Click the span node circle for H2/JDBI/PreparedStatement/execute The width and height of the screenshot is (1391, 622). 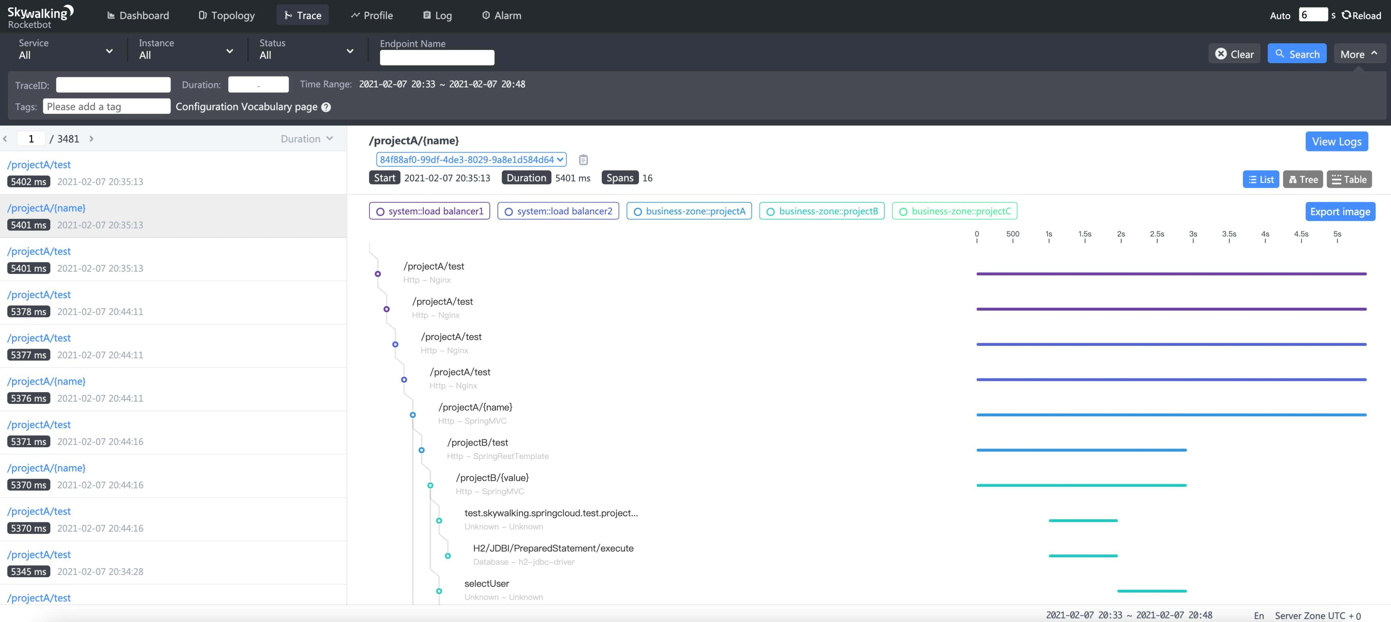coord(448,555)
